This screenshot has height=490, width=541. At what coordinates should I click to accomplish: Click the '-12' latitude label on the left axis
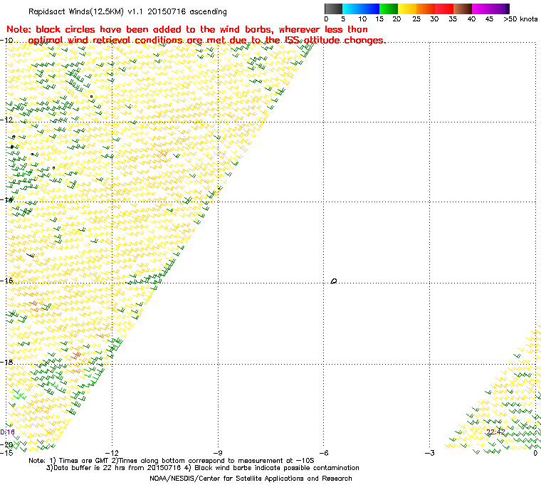[7, 120]
